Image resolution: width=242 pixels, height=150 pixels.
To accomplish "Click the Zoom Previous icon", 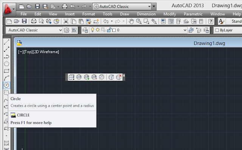I will point(154,21).
